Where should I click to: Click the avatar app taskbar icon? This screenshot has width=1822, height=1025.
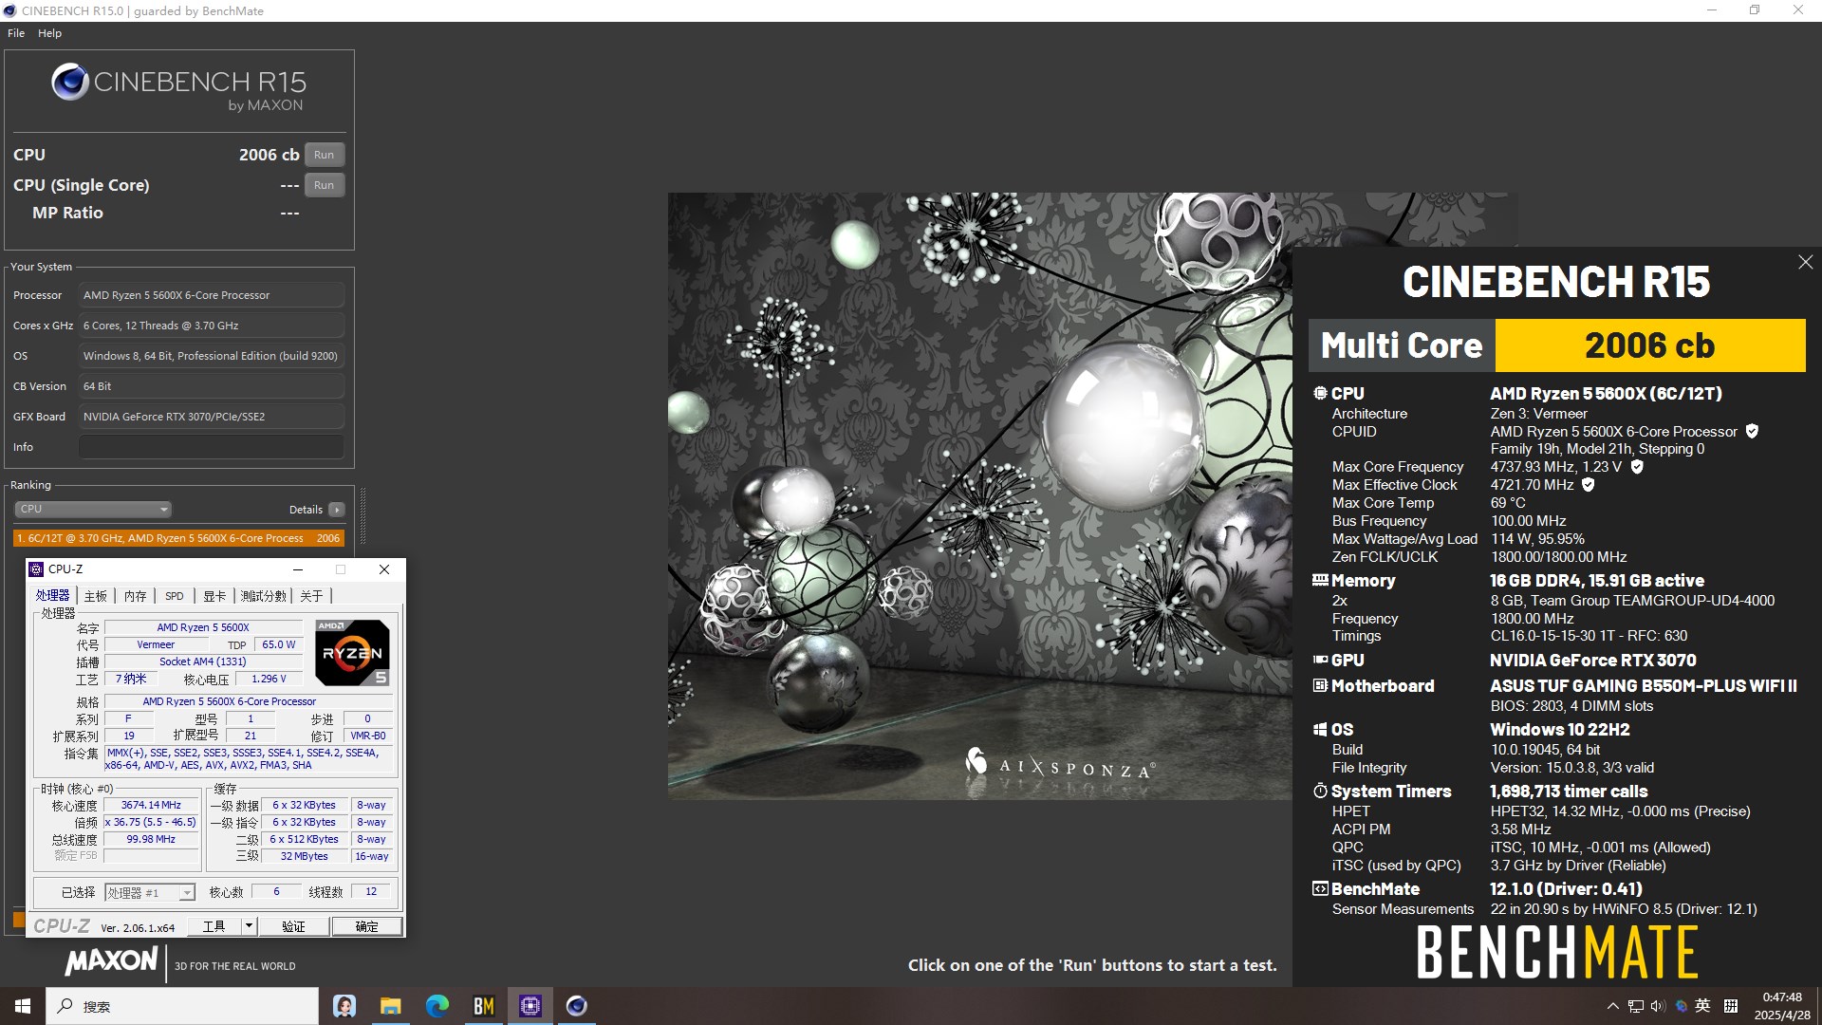(344, 1006)
